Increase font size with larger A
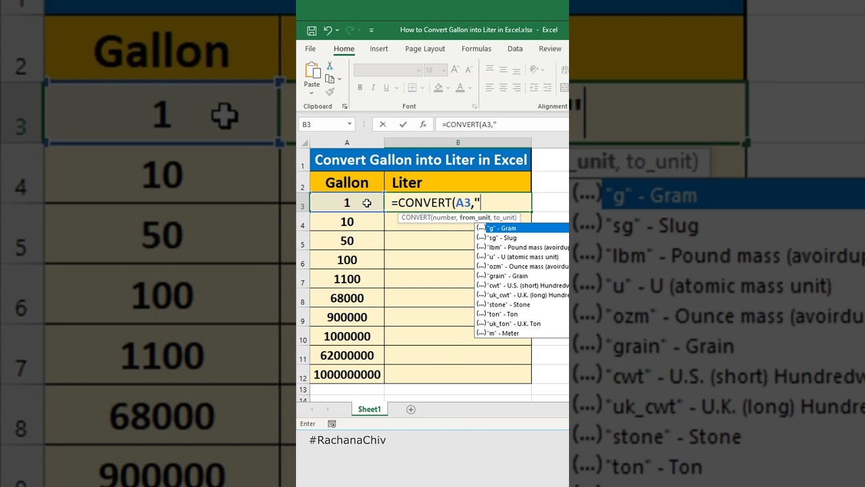 click(455, 69)
